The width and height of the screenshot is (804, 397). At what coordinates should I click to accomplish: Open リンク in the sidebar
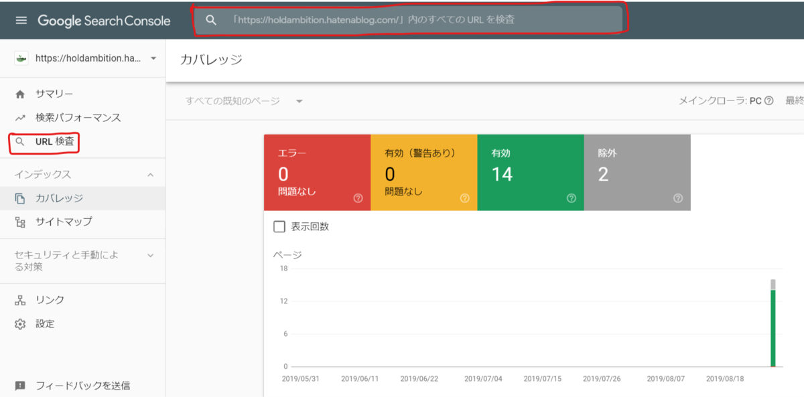(x=82, y=300)
